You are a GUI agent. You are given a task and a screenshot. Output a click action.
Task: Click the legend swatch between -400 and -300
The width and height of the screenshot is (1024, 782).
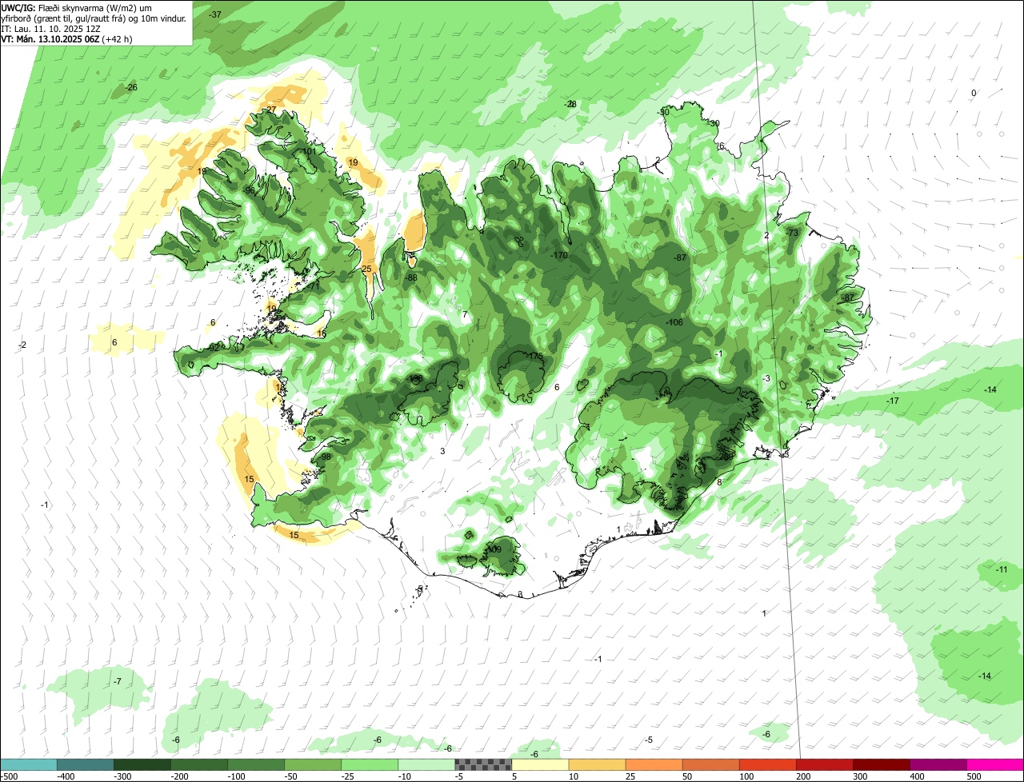(x=85, y=764)
